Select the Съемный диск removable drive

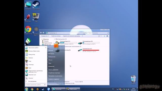(x=89, y=50)
